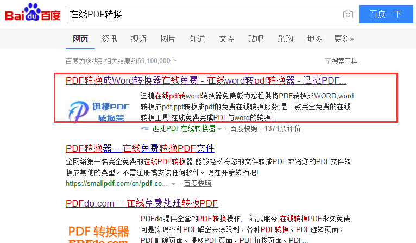Open the 采购 tab
Image resolution: width=416 pixels, height=243 pixels.
click(x=285, y=39)
